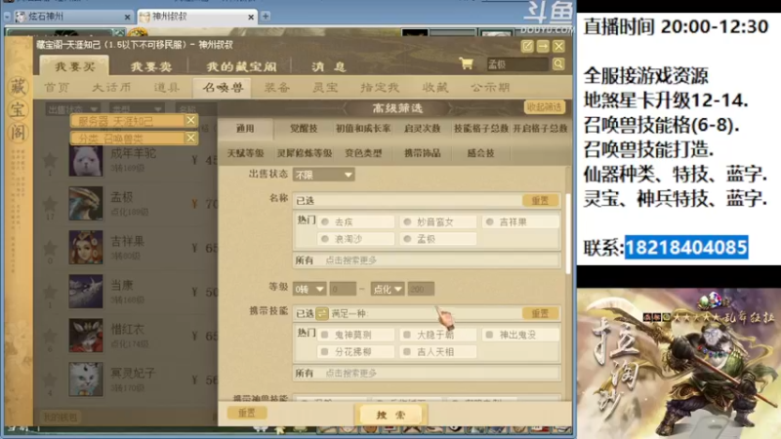Viewport: 781px width, 439px height.
Task: Toggle the 满足一种 skill match switch icon
Action: [x=322, y=313]
